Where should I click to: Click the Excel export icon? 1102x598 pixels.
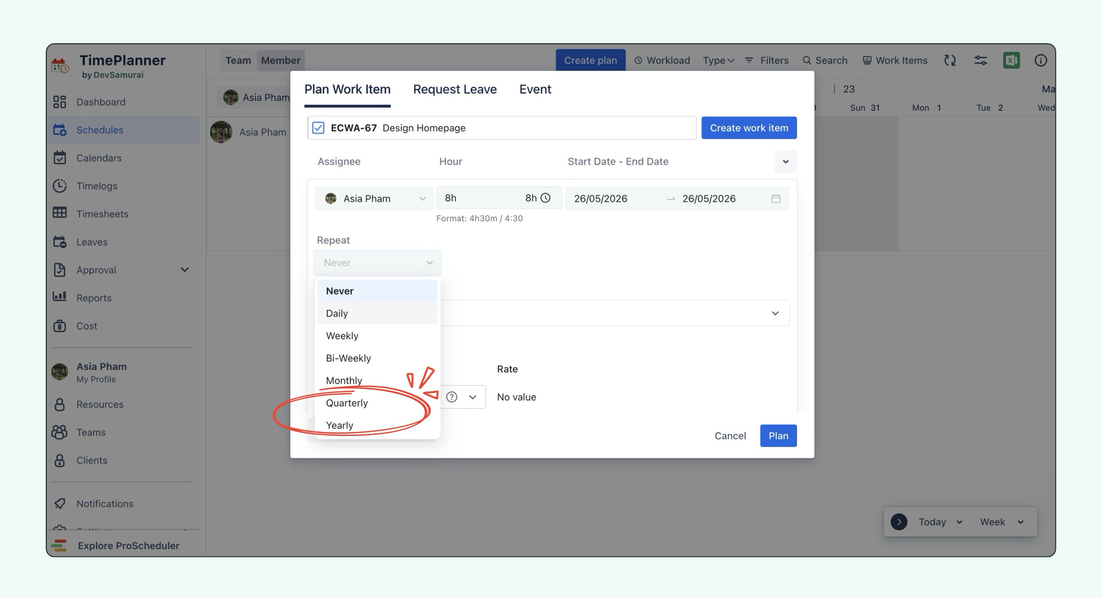tap(1011, 60)
